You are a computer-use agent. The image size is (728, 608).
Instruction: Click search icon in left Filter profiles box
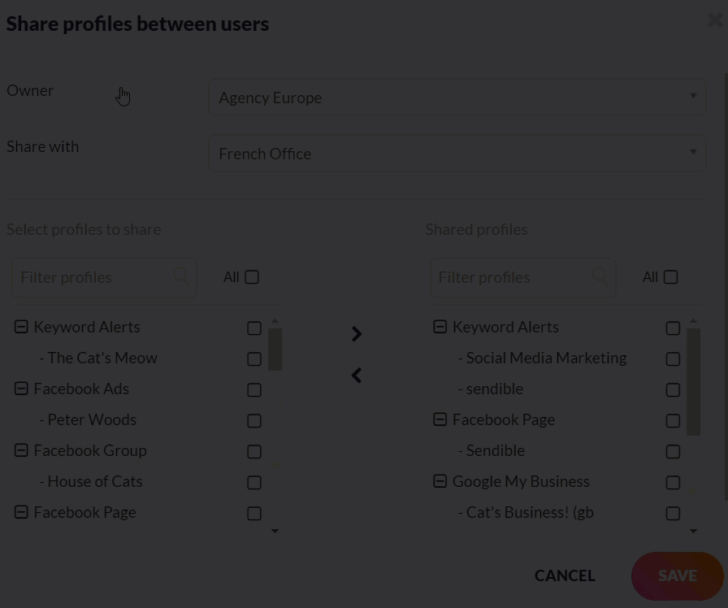tap(181, 276)
